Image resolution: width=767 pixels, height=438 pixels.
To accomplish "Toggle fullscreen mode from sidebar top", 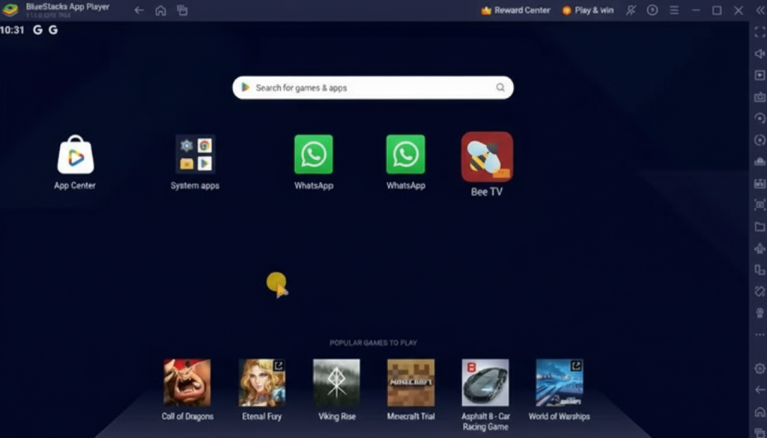I will (x=760, y=32).
